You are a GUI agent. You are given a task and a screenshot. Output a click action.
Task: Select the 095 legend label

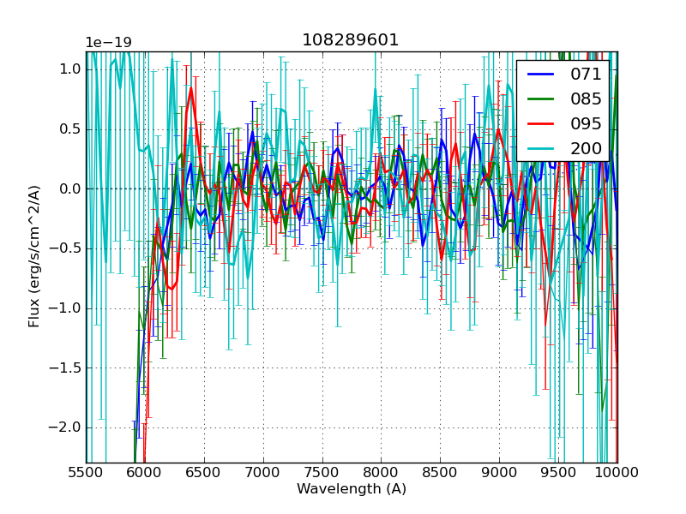click(586, 123)
